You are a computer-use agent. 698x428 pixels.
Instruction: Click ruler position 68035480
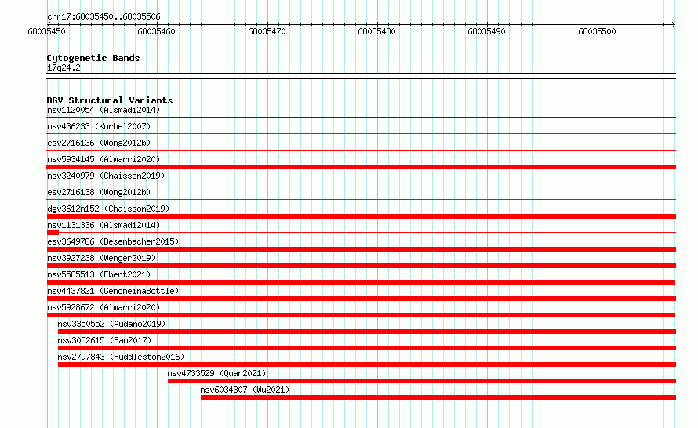tap(376, 31)
